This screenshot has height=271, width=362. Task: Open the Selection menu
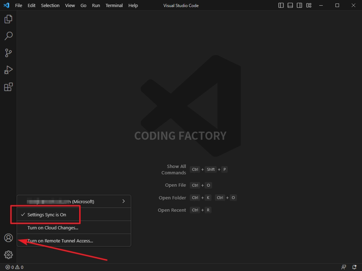point(50,6)
